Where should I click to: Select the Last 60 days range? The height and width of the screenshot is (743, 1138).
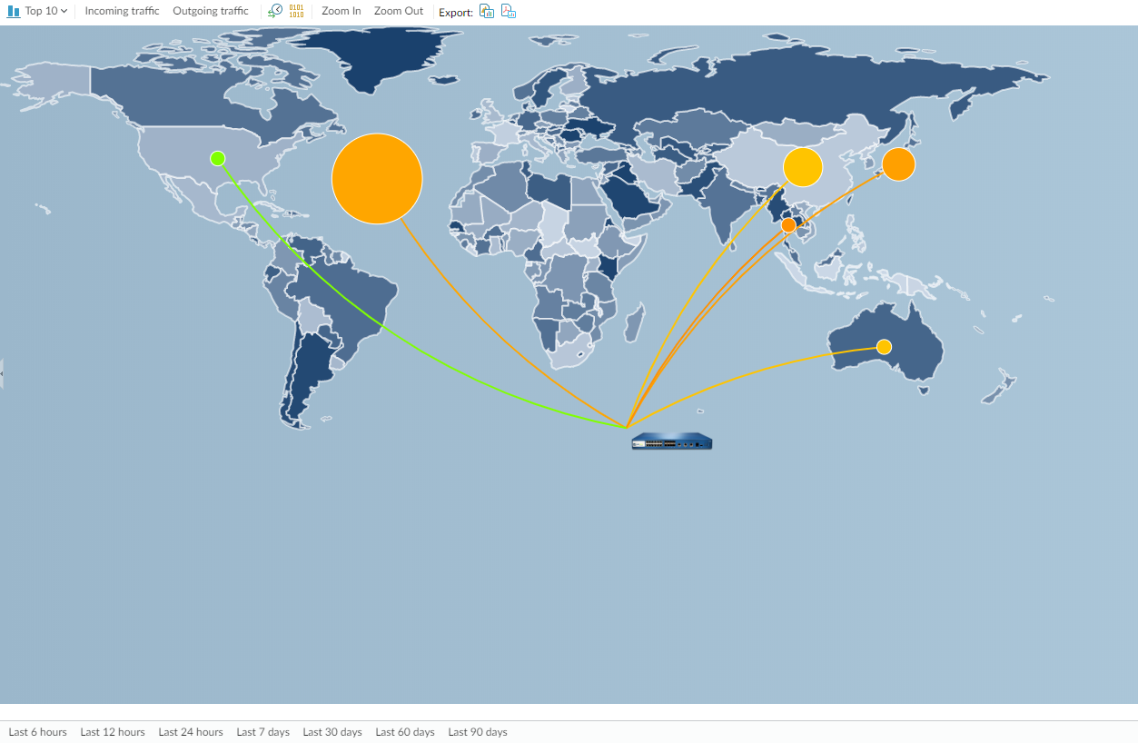point(405,732)
